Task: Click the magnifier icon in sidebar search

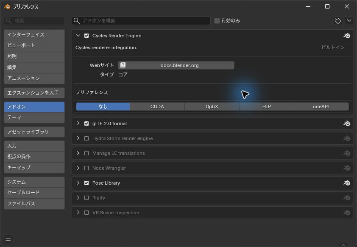Action: [x=8, y=21]
